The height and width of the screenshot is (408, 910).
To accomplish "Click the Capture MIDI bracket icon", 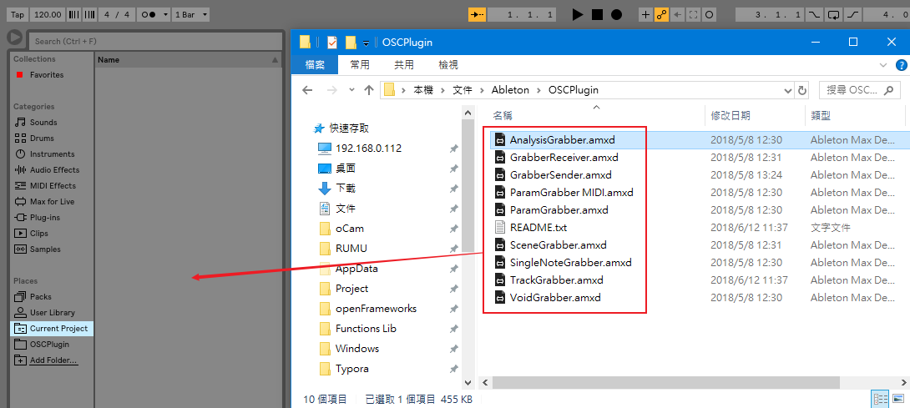I will point(693,14).
